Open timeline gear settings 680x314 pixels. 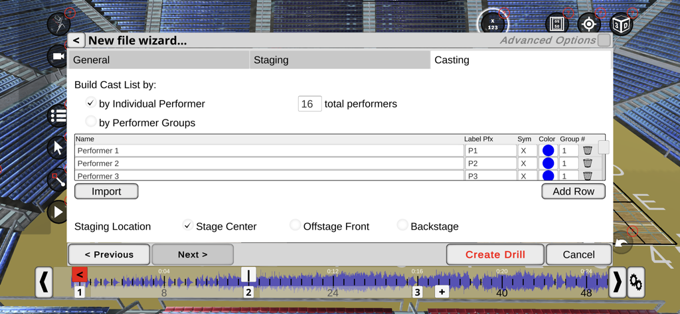[x=636, y=282]
